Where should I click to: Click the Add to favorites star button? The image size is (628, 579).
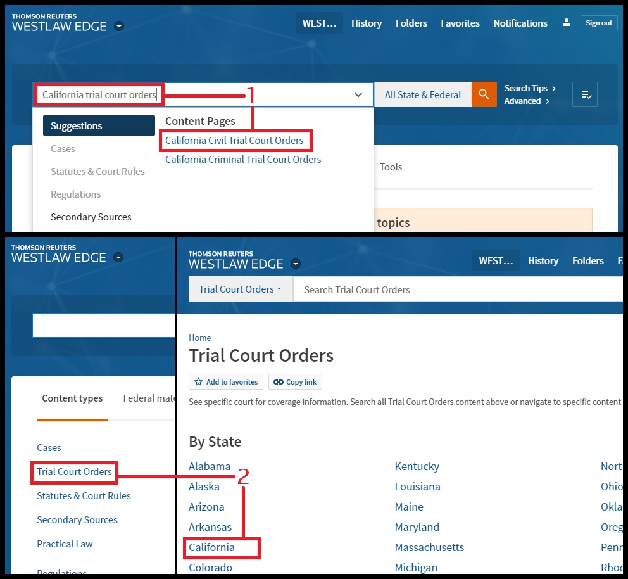tap(226, 382)
